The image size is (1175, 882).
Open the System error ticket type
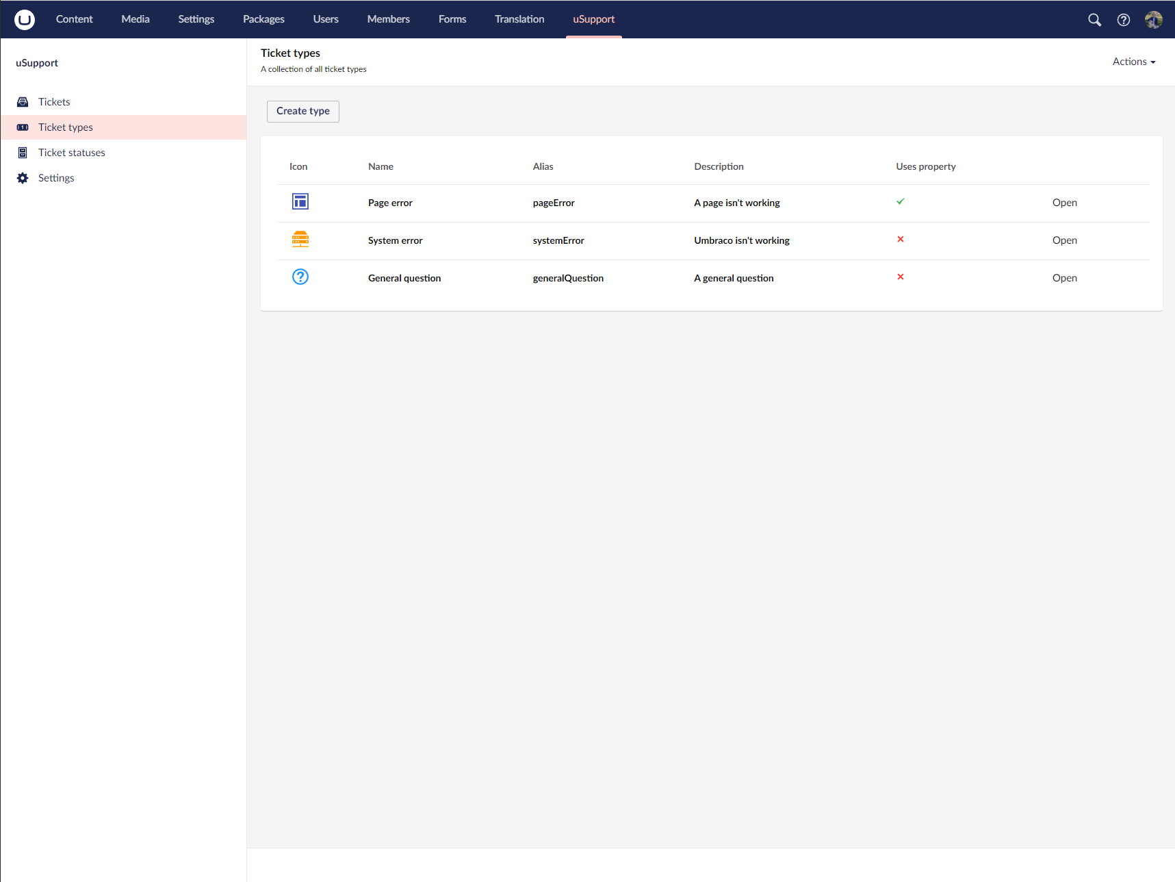(x=1064, y=240)
